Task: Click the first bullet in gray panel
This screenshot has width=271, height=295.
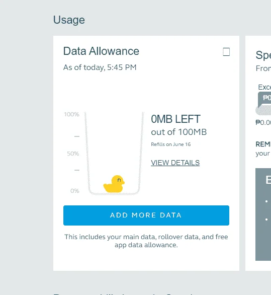Action: (x=266, y=201)
